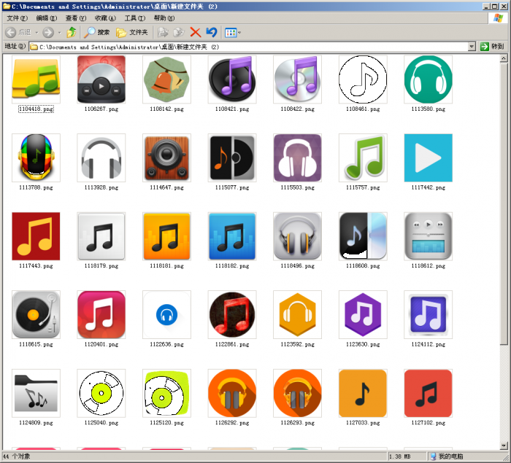Select the green music note thumbnail 1115757.png
The image size is (511, 463).
[363, 157]
